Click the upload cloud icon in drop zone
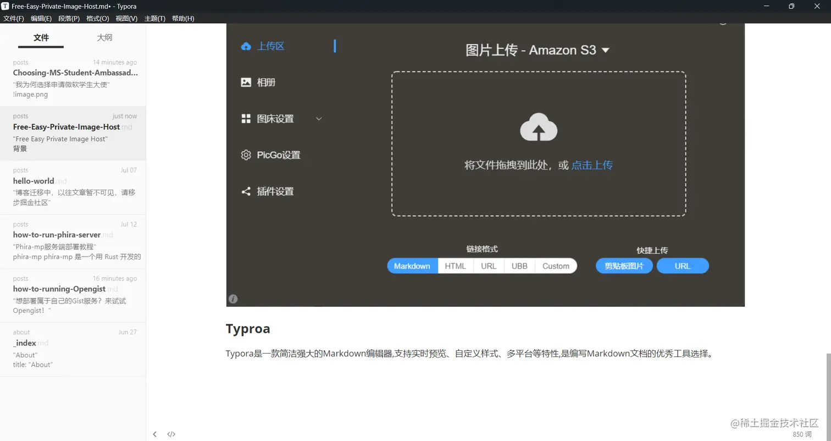The width and height of the screenshot is (831, 441). (539, 127)
